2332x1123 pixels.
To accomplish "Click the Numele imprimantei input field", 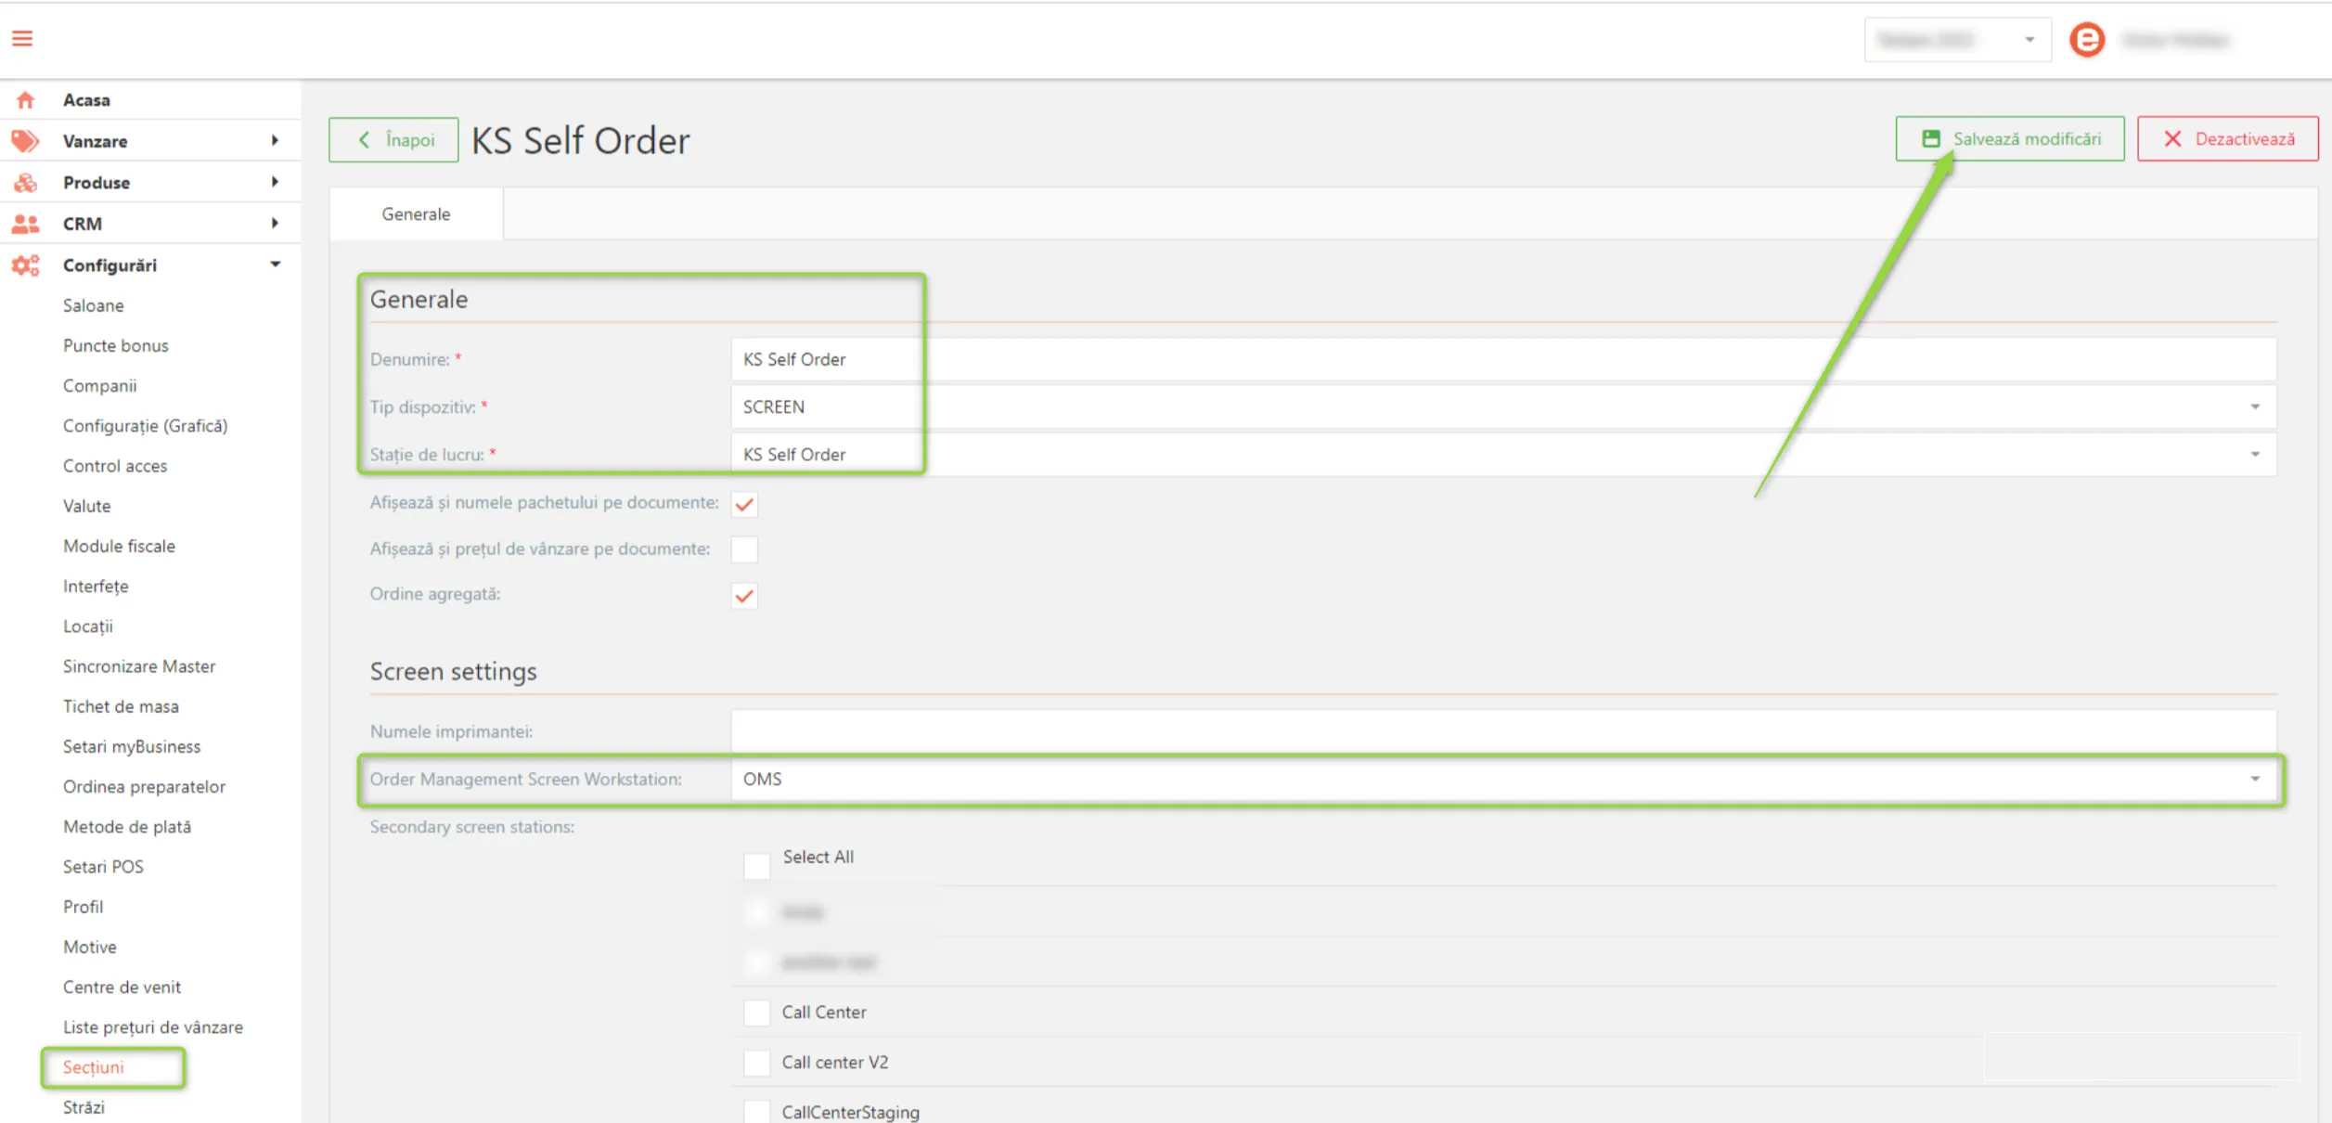I will point(1503,731).
